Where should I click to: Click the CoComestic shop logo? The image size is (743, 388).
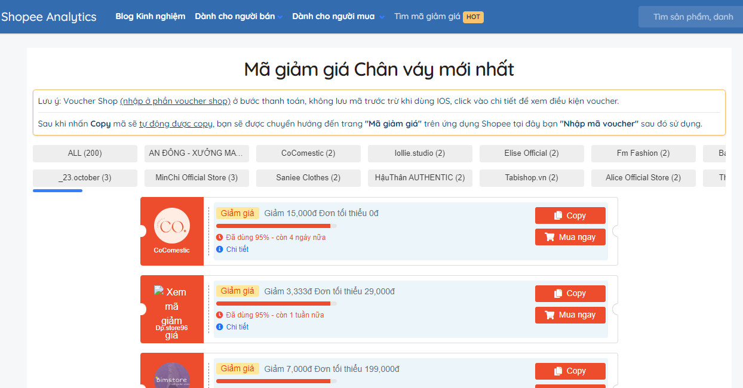point(171,226)
